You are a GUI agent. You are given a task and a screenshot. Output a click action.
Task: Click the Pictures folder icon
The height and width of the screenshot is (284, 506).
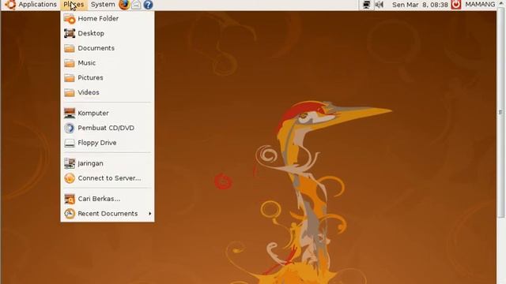click(70, 78)
